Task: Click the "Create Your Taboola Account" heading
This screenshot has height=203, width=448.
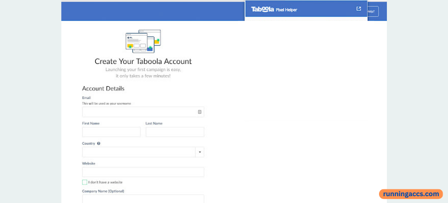Action: tap(143, 61)
